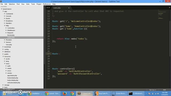Viewport: 171px width, 96px height.
Task: Open the Edit menu
Action: [x=6, y=4]
